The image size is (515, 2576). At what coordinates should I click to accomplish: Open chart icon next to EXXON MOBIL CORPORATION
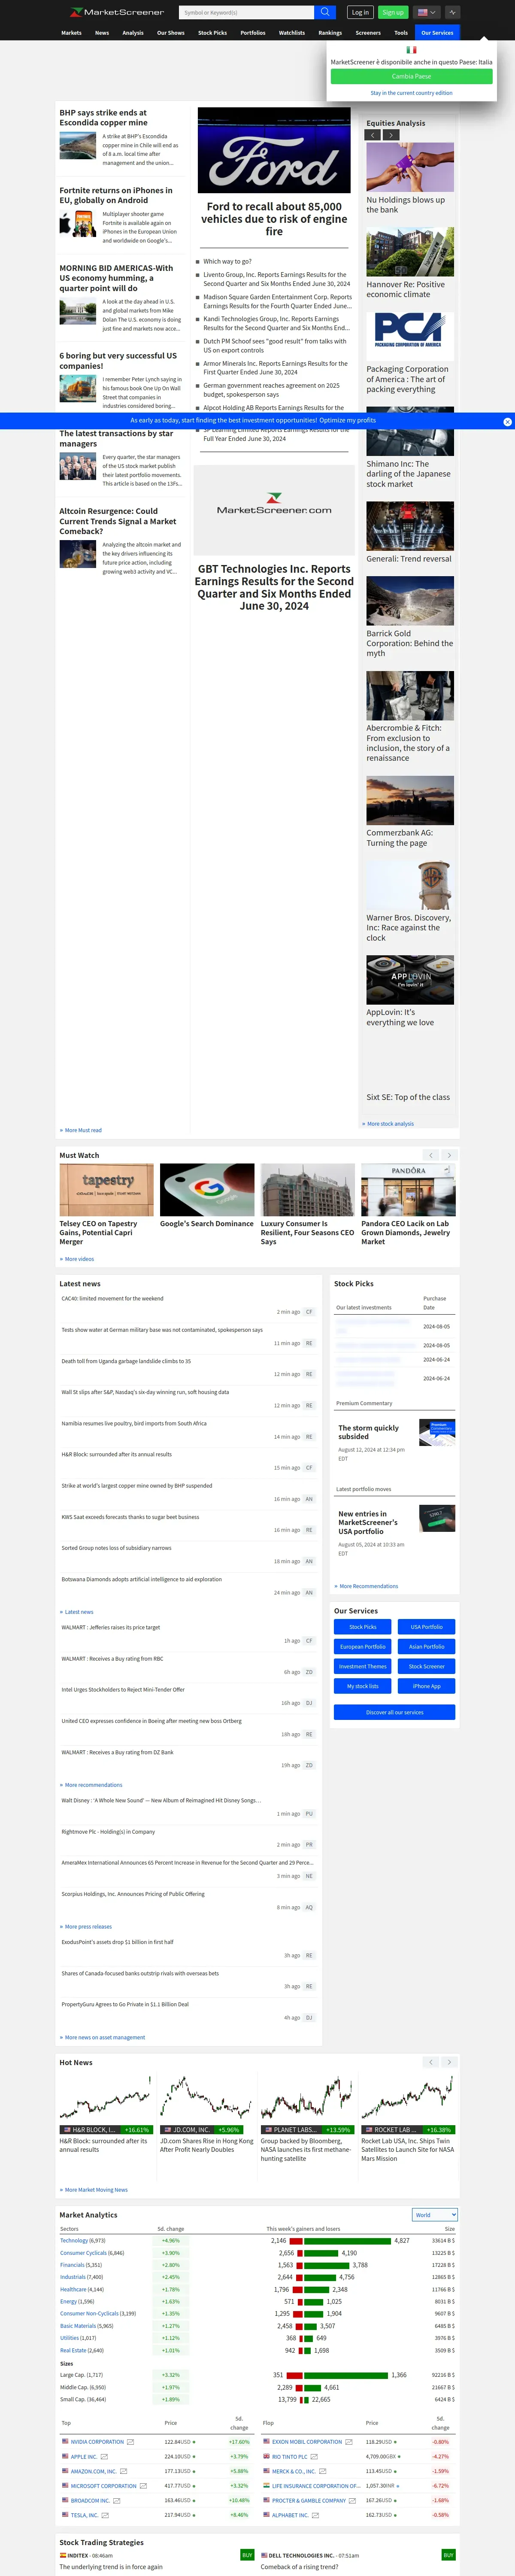tap(349, 2442)
